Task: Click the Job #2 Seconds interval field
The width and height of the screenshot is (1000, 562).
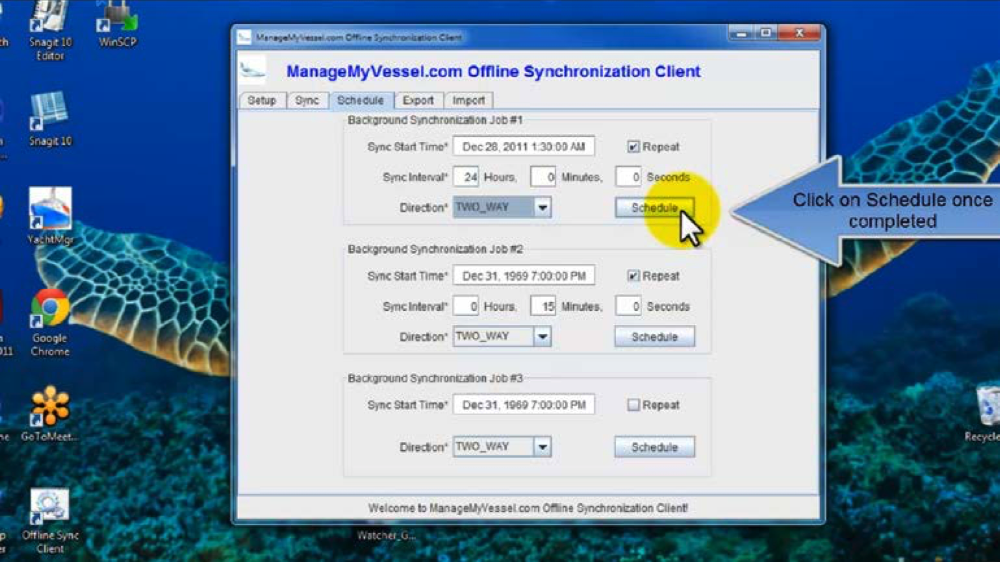Action: coord(628,306)
